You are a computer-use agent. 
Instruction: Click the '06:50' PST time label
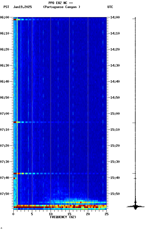[5, 98]
